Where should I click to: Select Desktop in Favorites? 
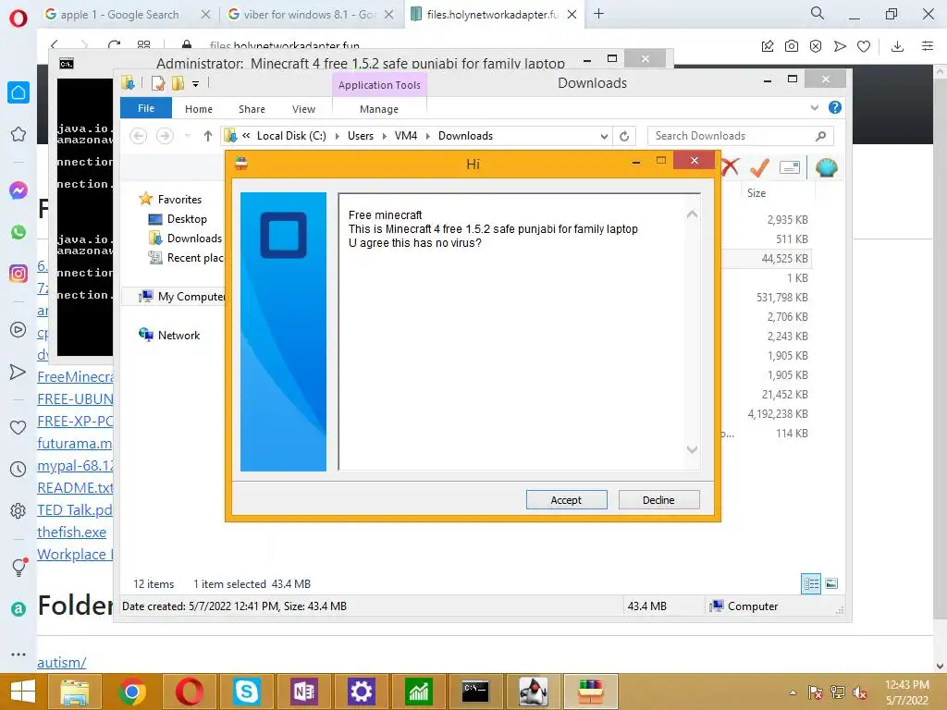click(187, 218)
